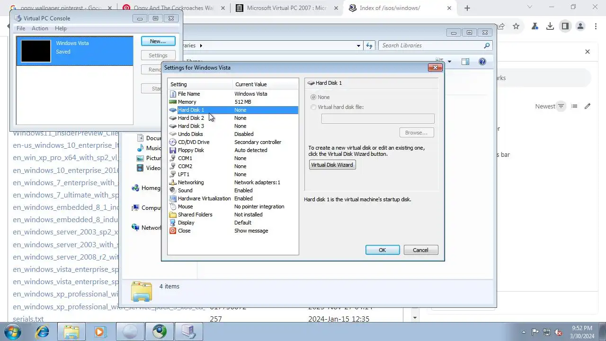
Task: Select the Hard Disk 2 drive icon
Action: 173,118
